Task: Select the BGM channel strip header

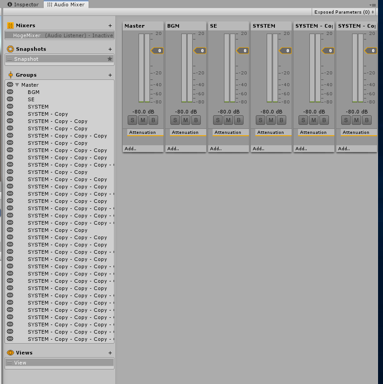Action: click(x=186, y=26)
